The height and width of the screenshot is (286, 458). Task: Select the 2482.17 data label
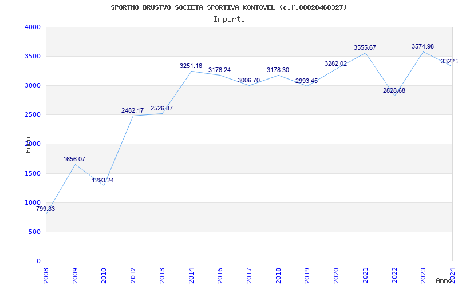[x=133, y=110]
